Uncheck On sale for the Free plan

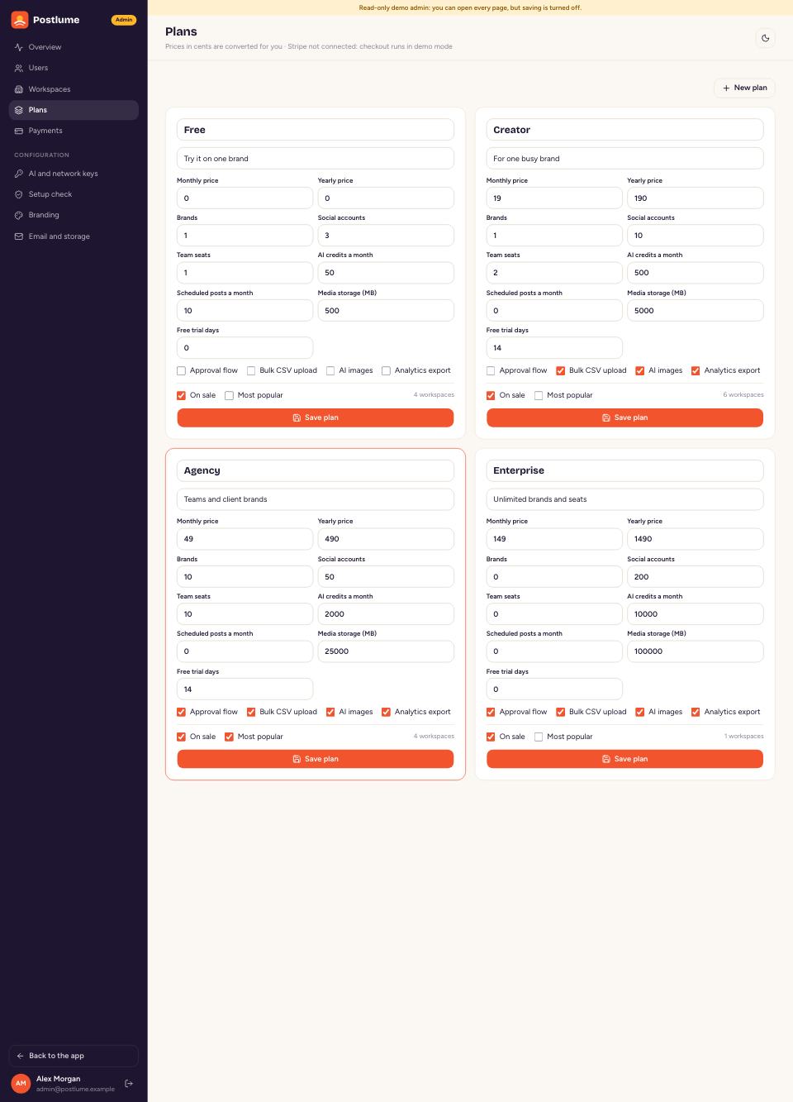tap(181, 396)
